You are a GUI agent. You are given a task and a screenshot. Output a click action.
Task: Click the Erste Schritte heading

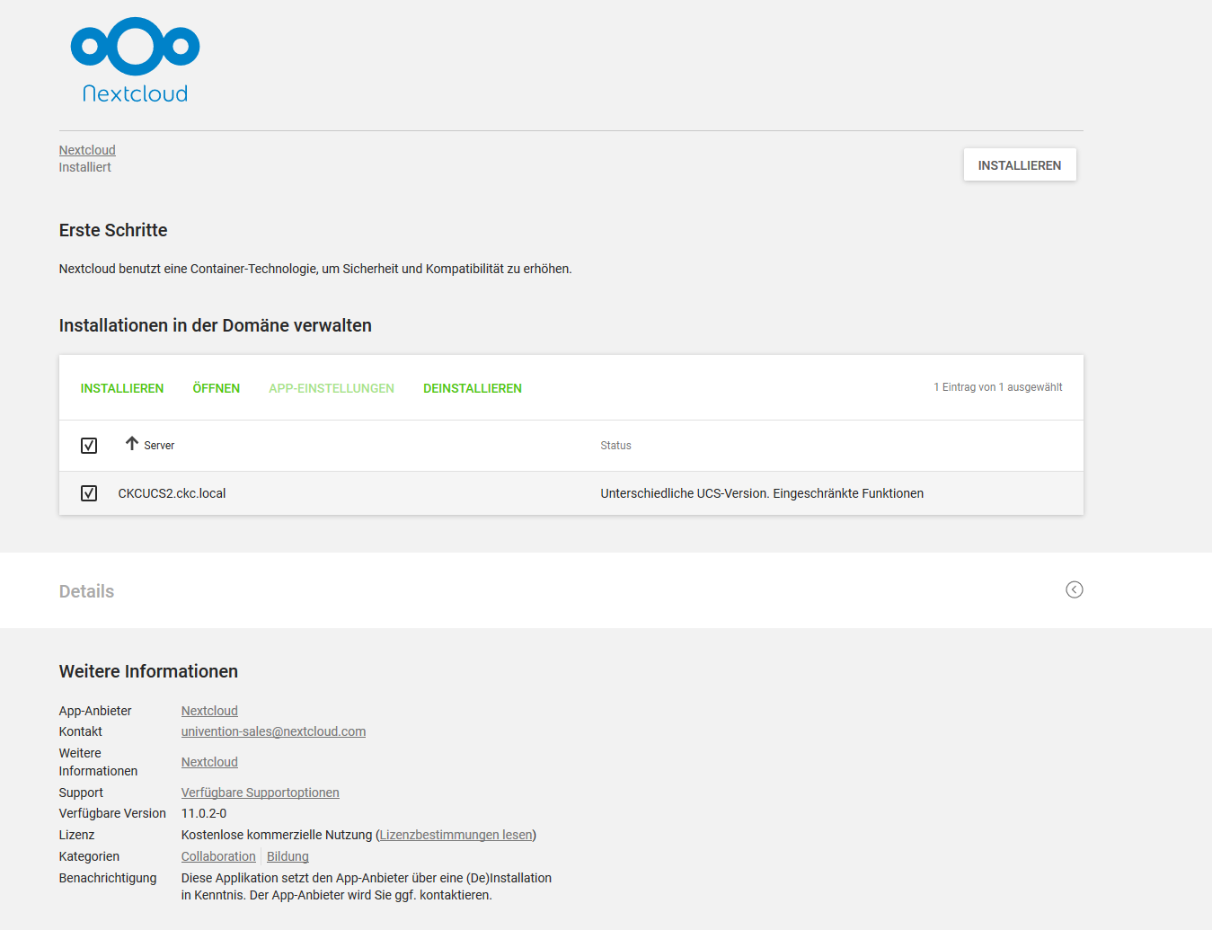(x=113, y=230)
